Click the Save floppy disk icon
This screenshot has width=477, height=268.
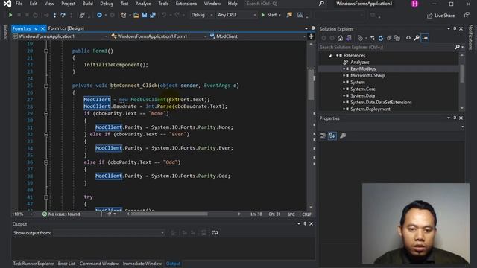click(145, 15)
